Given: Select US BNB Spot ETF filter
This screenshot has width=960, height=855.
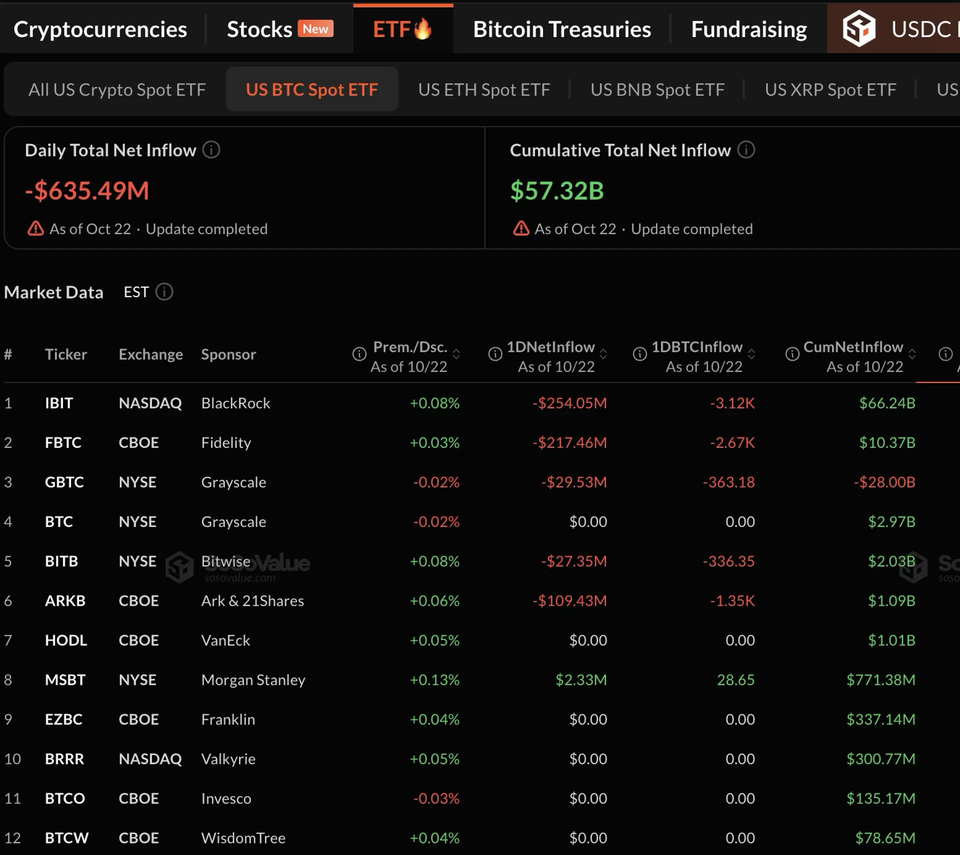Looking at the screenshot, I should (x=657, y=90).
